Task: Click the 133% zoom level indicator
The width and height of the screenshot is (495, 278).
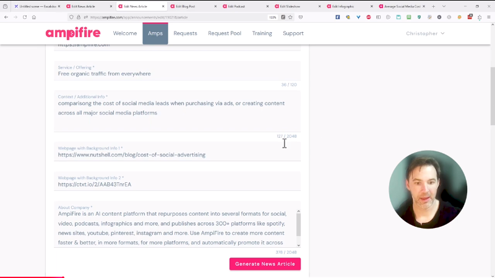Action: [x=273, y=17]
